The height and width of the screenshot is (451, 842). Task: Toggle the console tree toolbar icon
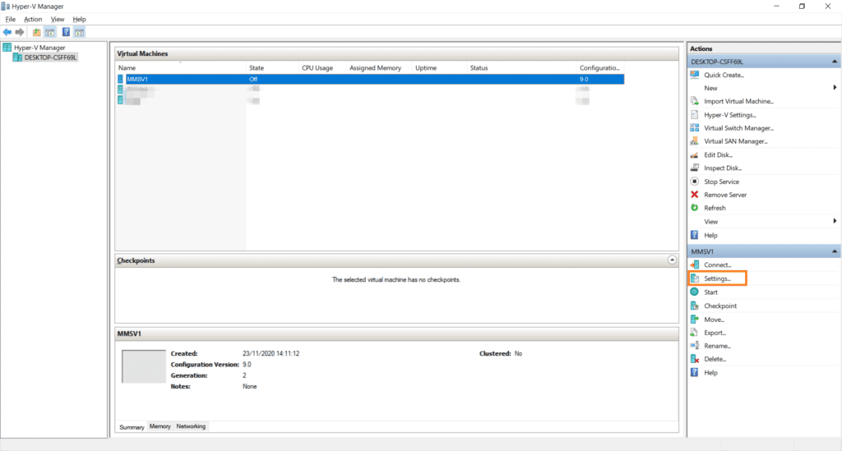(x=50, y=32)
